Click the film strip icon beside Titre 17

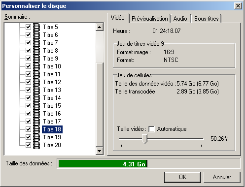coord(36,122)
